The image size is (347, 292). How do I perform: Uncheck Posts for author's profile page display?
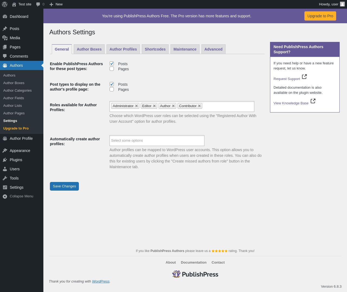coord(112,84)
